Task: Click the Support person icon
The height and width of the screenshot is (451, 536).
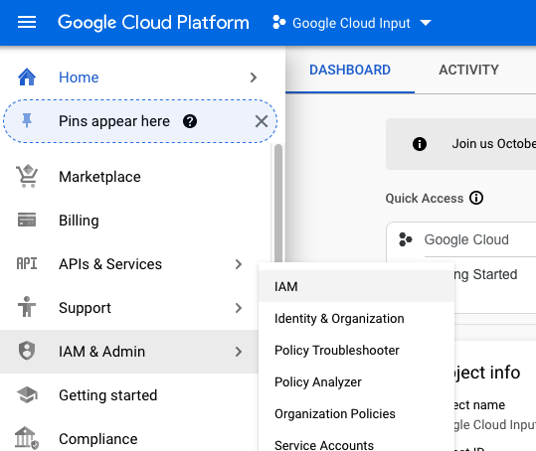Action: (x=27, y=307)
